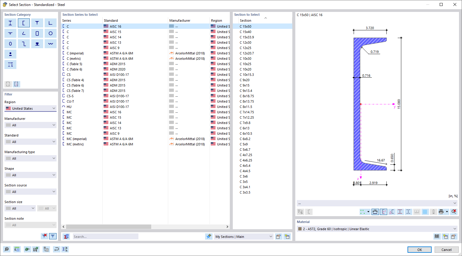462x256 pixels.
Task: Show stress points on I-section icon
Action: point(400,212)
